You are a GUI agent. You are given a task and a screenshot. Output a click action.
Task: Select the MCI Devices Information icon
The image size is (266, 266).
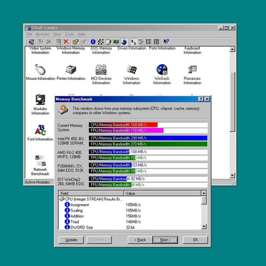[x=101, y=69]
